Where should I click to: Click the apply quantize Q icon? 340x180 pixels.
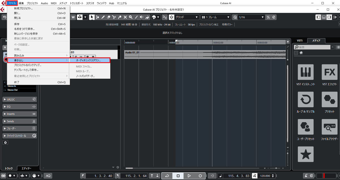click(235, 17)
